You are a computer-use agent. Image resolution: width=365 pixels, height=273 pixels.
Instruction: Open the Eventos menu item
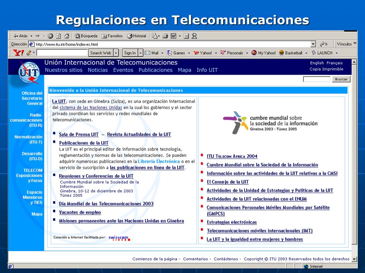pos(123,70)
